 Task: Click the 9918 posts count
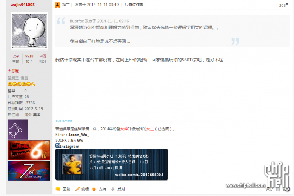29,56
